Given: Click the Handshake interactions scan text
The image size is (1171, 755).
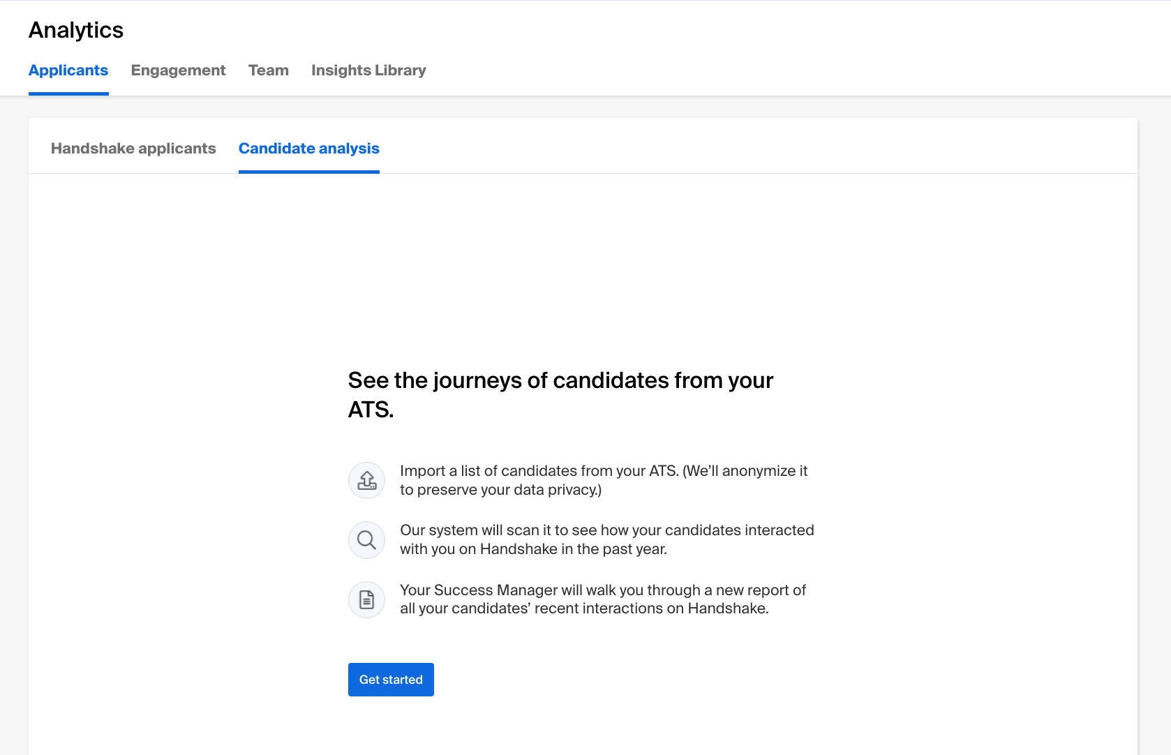Looking at the screenshot, I should (x=607, y=539).
